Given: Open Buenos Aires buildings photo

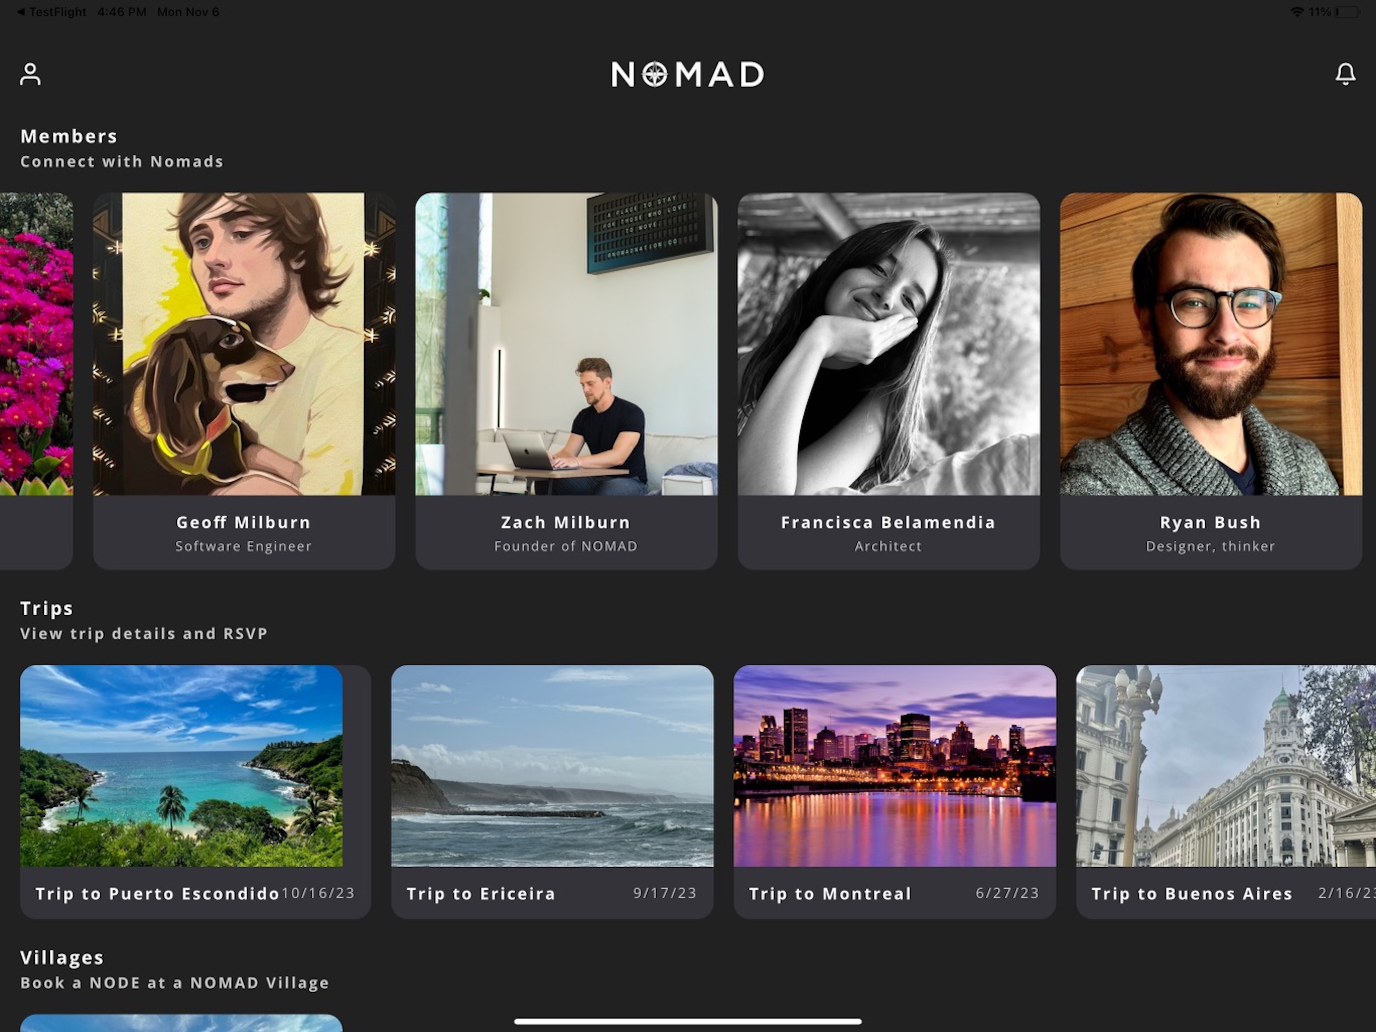Looking at the screenshot, I should [x=1226, y=765].
